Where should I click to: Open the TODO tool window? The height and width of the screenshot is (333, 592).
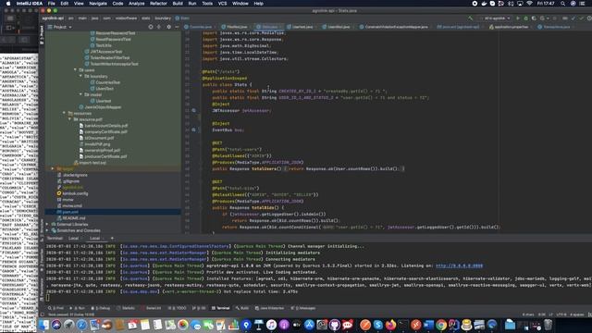point(178,308)
